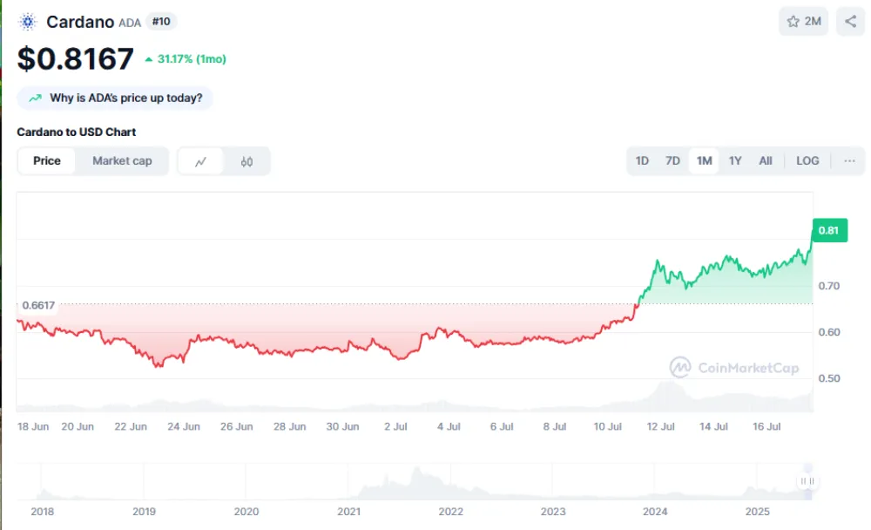Click the Cardano logo icon

click(28, 22)
